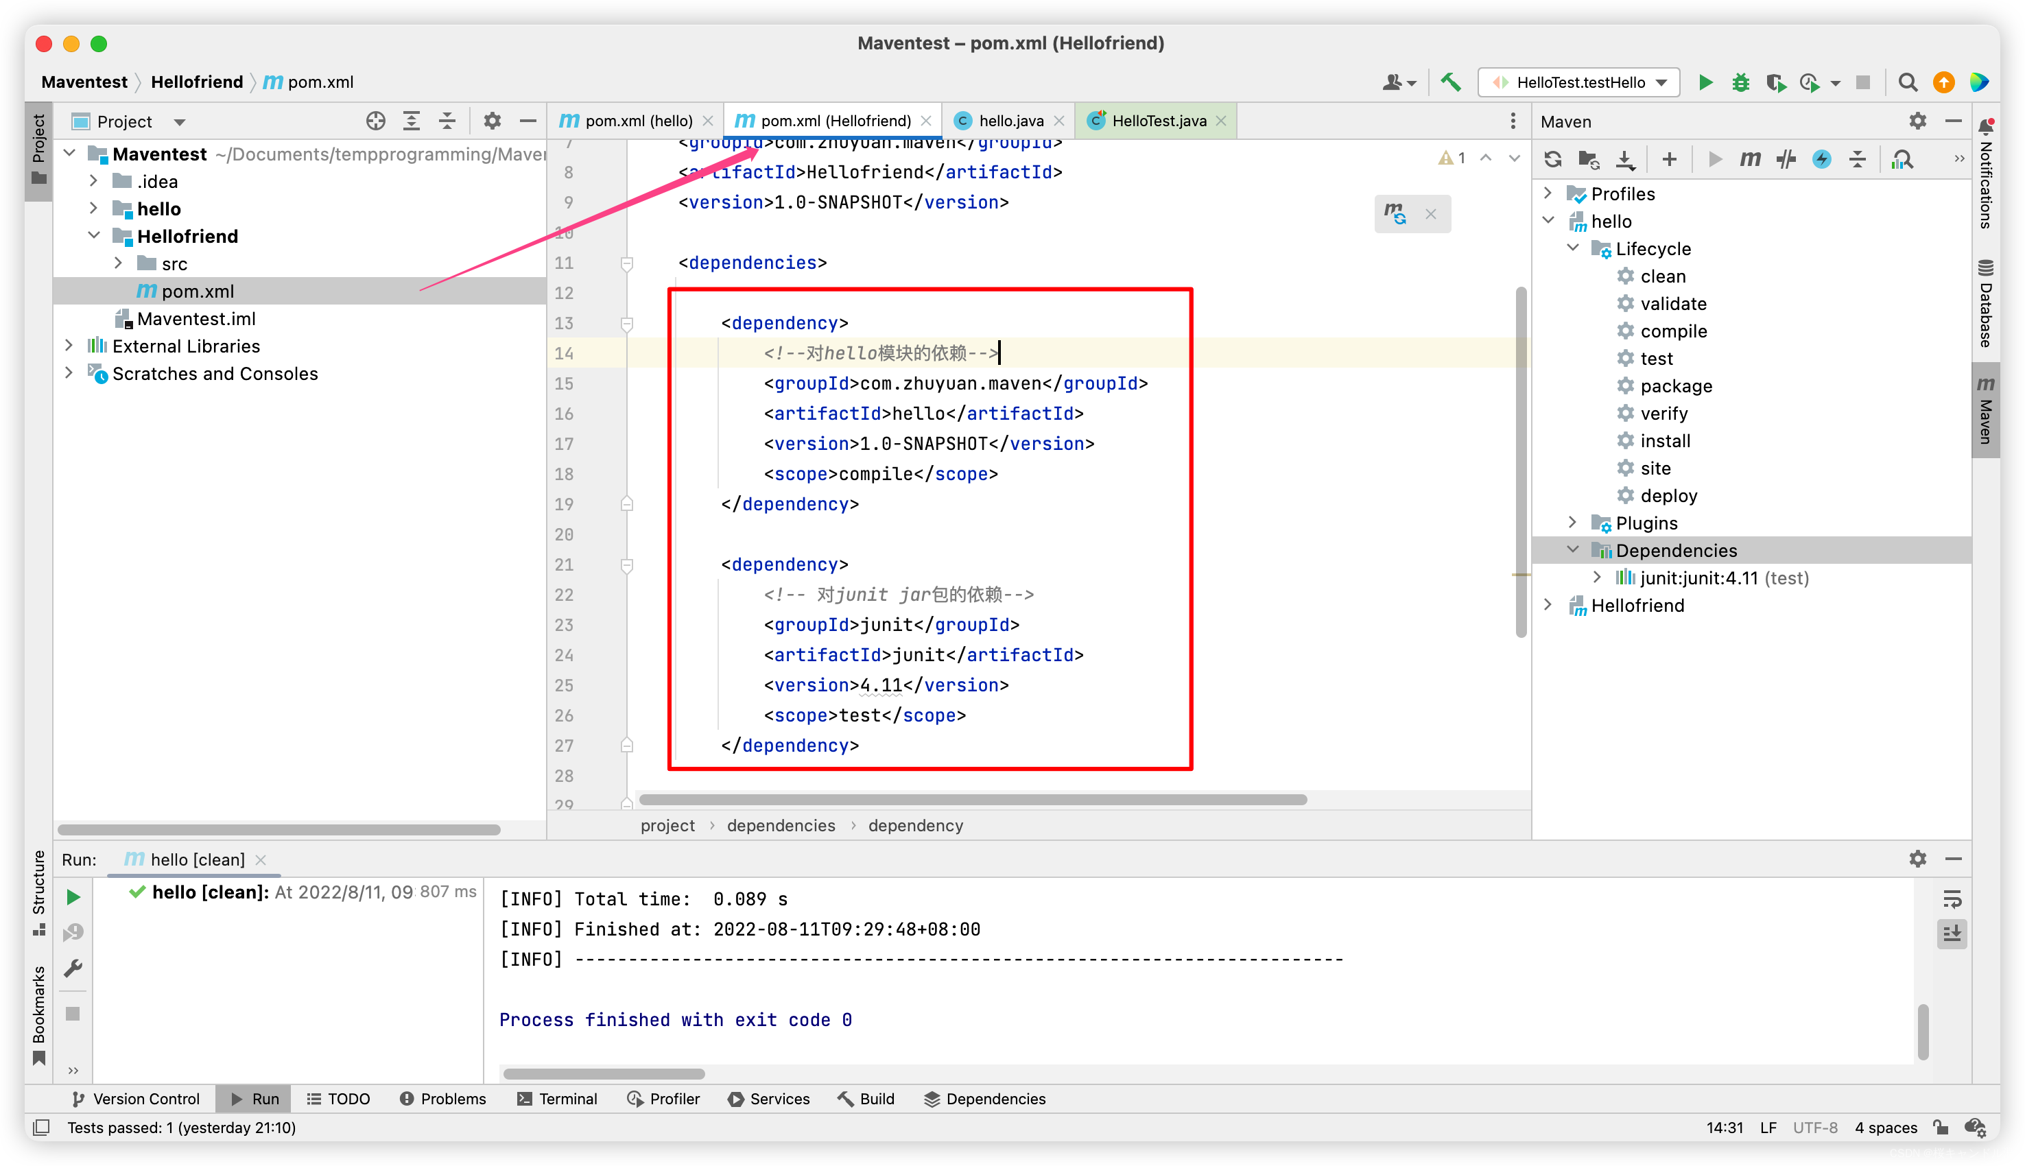The height and width of the screenshot is (1166, 2025).
Task: Open Project panel options gear
Action: pyautogui.click(x=492, y=121)
